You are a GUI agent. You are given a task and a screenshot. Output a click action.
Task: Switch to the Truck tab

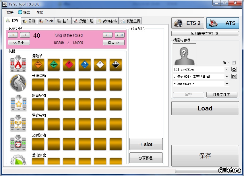[46, 21]
